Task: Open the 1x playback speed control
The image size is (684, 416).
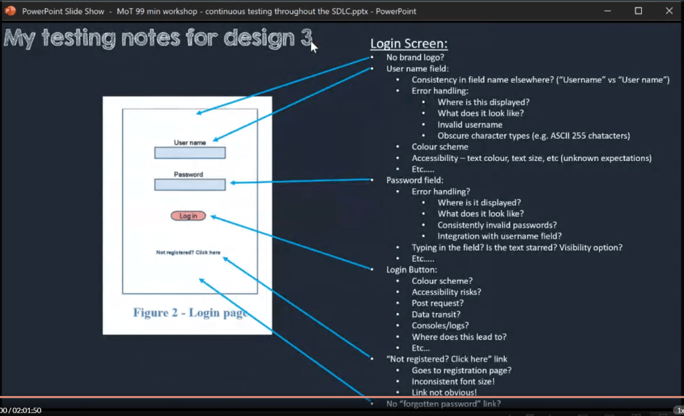Action: (x=679, y=411)
